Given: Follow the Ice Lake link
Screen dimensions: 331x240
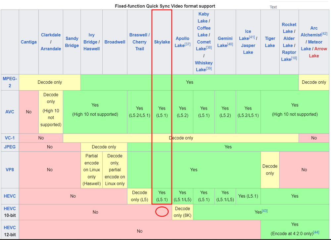Looking at the screenshot, I should (x=246, y=35).
